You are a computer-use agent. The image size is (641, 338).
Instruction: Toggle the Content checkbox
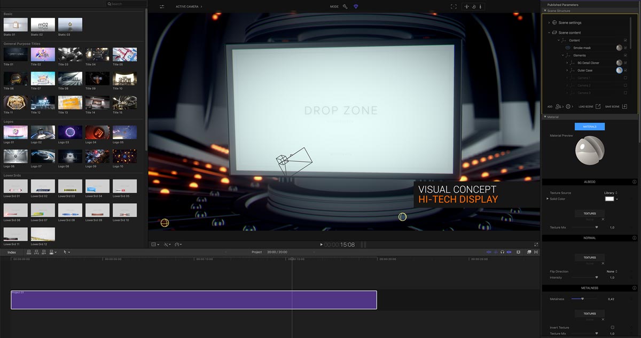pos(626,40)
